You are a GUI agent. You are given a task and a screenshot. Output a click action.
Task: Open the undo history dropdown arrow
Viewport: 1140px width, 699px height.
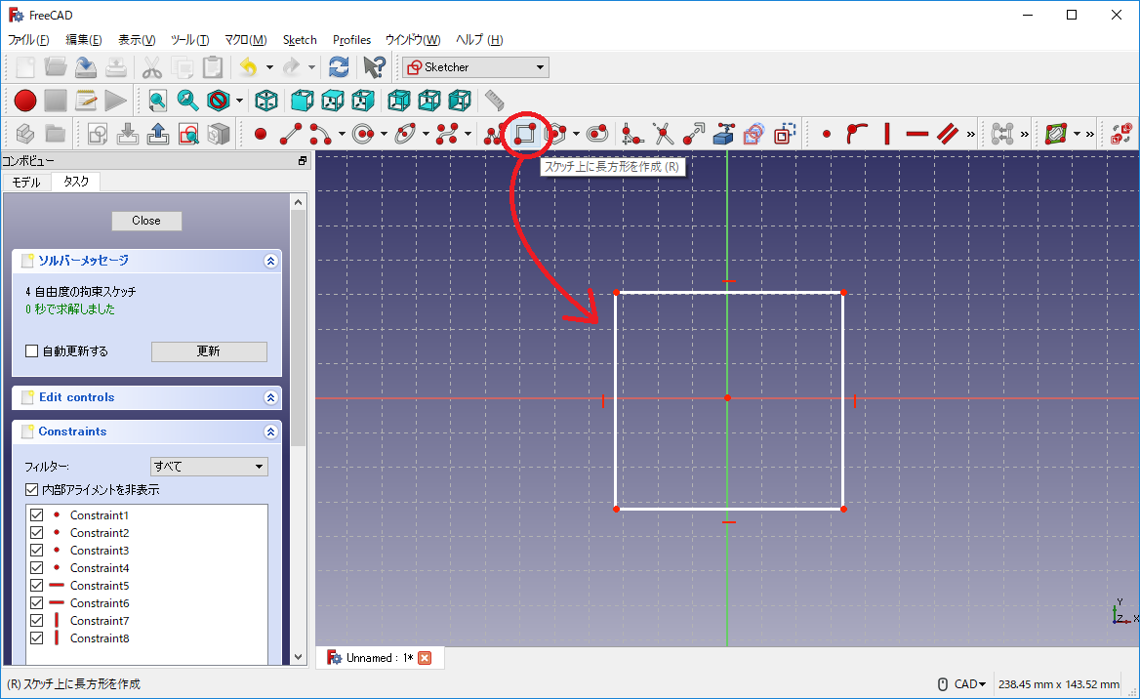click(269, 67)
